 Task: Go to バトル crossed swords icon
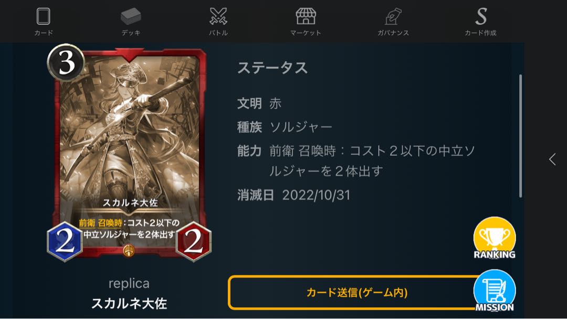pyautogui.click(x=218, y=17)
